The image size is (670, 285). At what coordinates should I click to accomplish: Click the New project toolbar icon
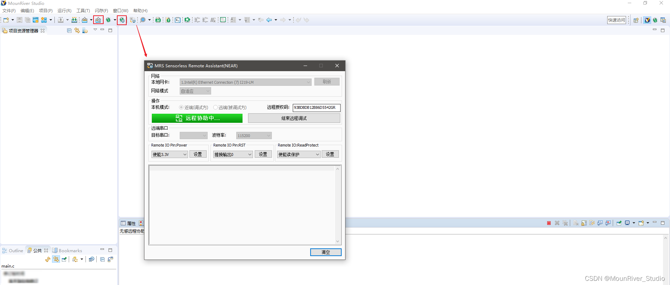pyautogui.click(x=6, y=20)
